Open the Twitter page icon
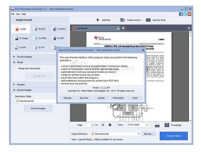The image size is (201, 152). pos(185,14)
